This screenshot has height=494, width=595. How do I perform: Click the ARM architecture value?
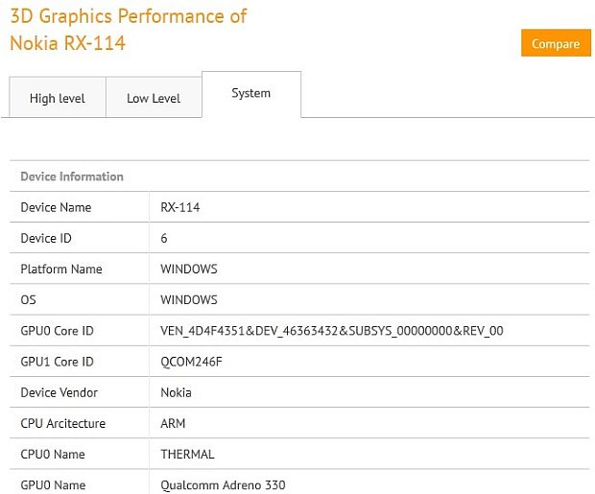pos(173,423)
